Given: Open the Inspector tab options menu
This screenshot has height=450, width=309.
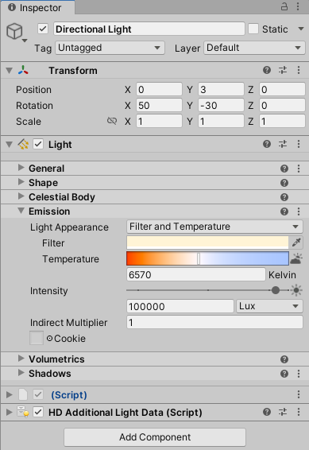Looking at the screenshot, I should pyautogui.click(x=298, y=6).
